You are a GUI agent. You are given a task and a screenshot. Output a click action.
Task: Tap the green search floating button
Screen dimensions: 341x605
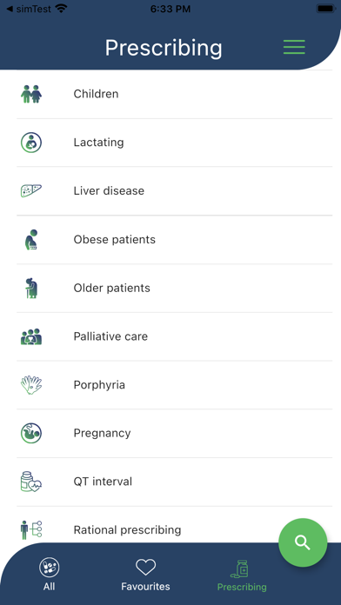tap(303, 542)
